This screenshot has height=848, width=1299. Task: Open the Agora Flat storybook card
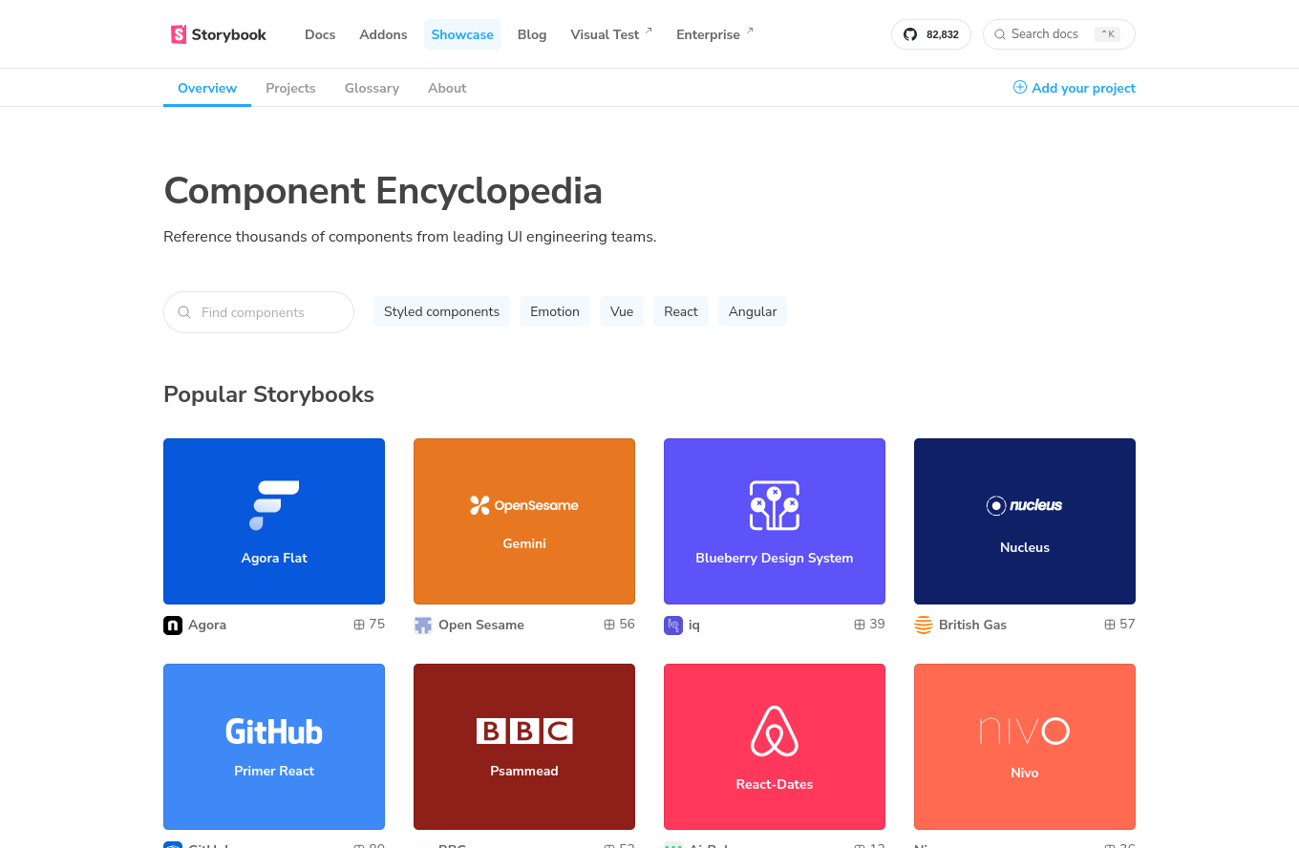274,521
